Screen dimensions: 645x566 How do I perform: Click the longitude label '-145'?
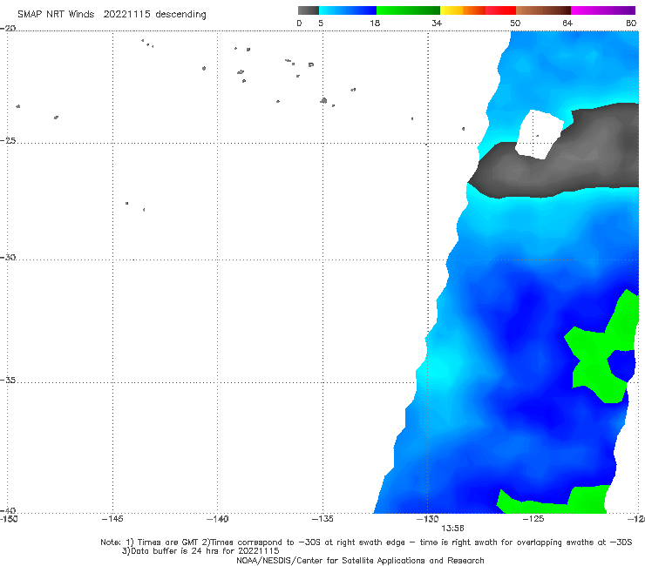[112, 519]
